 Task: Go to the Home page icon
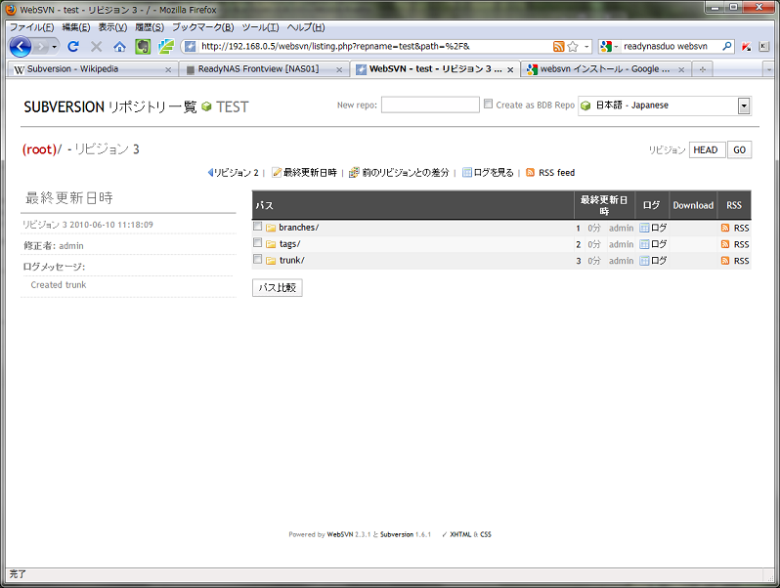tap(119, 47)
